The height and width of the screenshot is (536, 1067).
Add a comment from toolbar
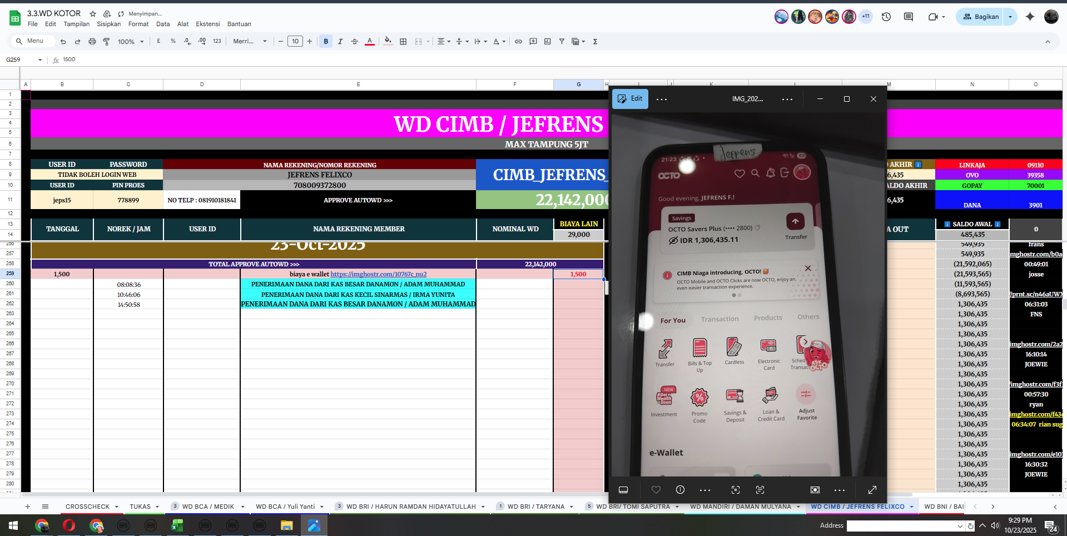[533, 41]
